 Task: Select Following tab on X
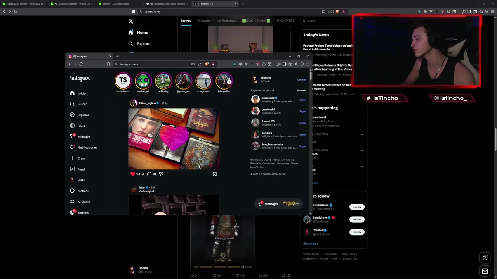click(204, 21)
